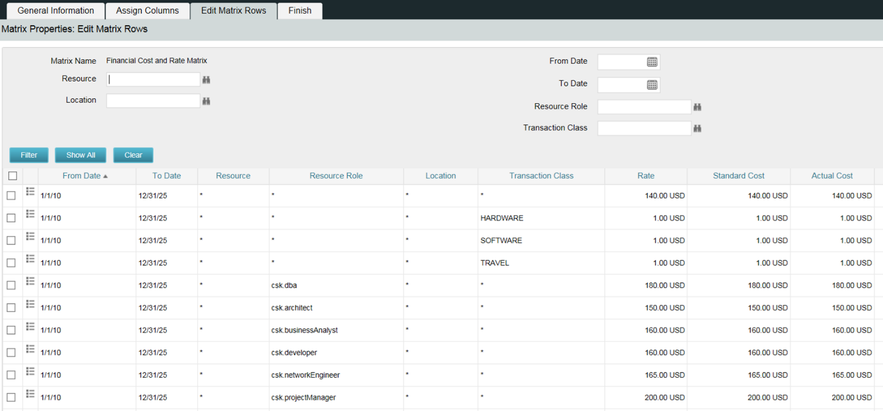This screenshot has height=411, width=883.
Task: Select the csk.developer role cell
Action: (336, 353)
